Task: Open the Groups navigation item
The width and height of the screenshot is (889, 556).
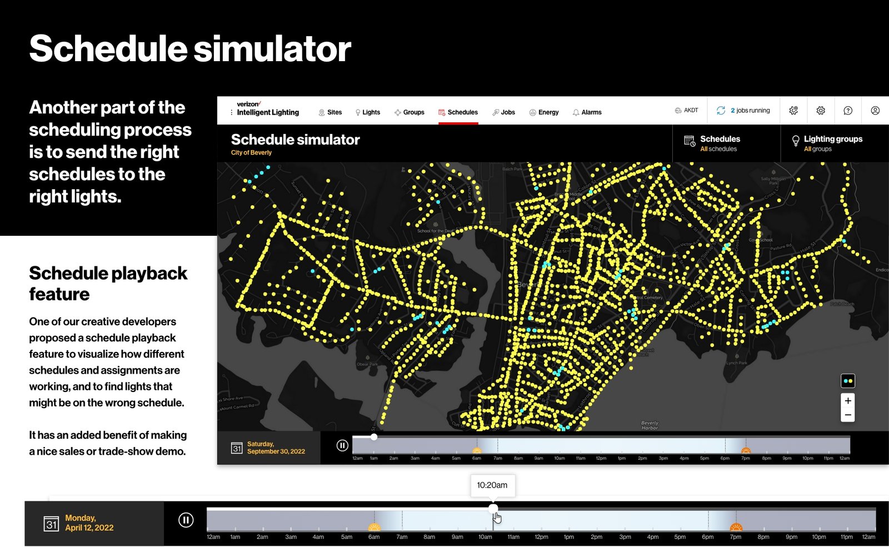Action: pyautogui.click(x=409, y=112)
